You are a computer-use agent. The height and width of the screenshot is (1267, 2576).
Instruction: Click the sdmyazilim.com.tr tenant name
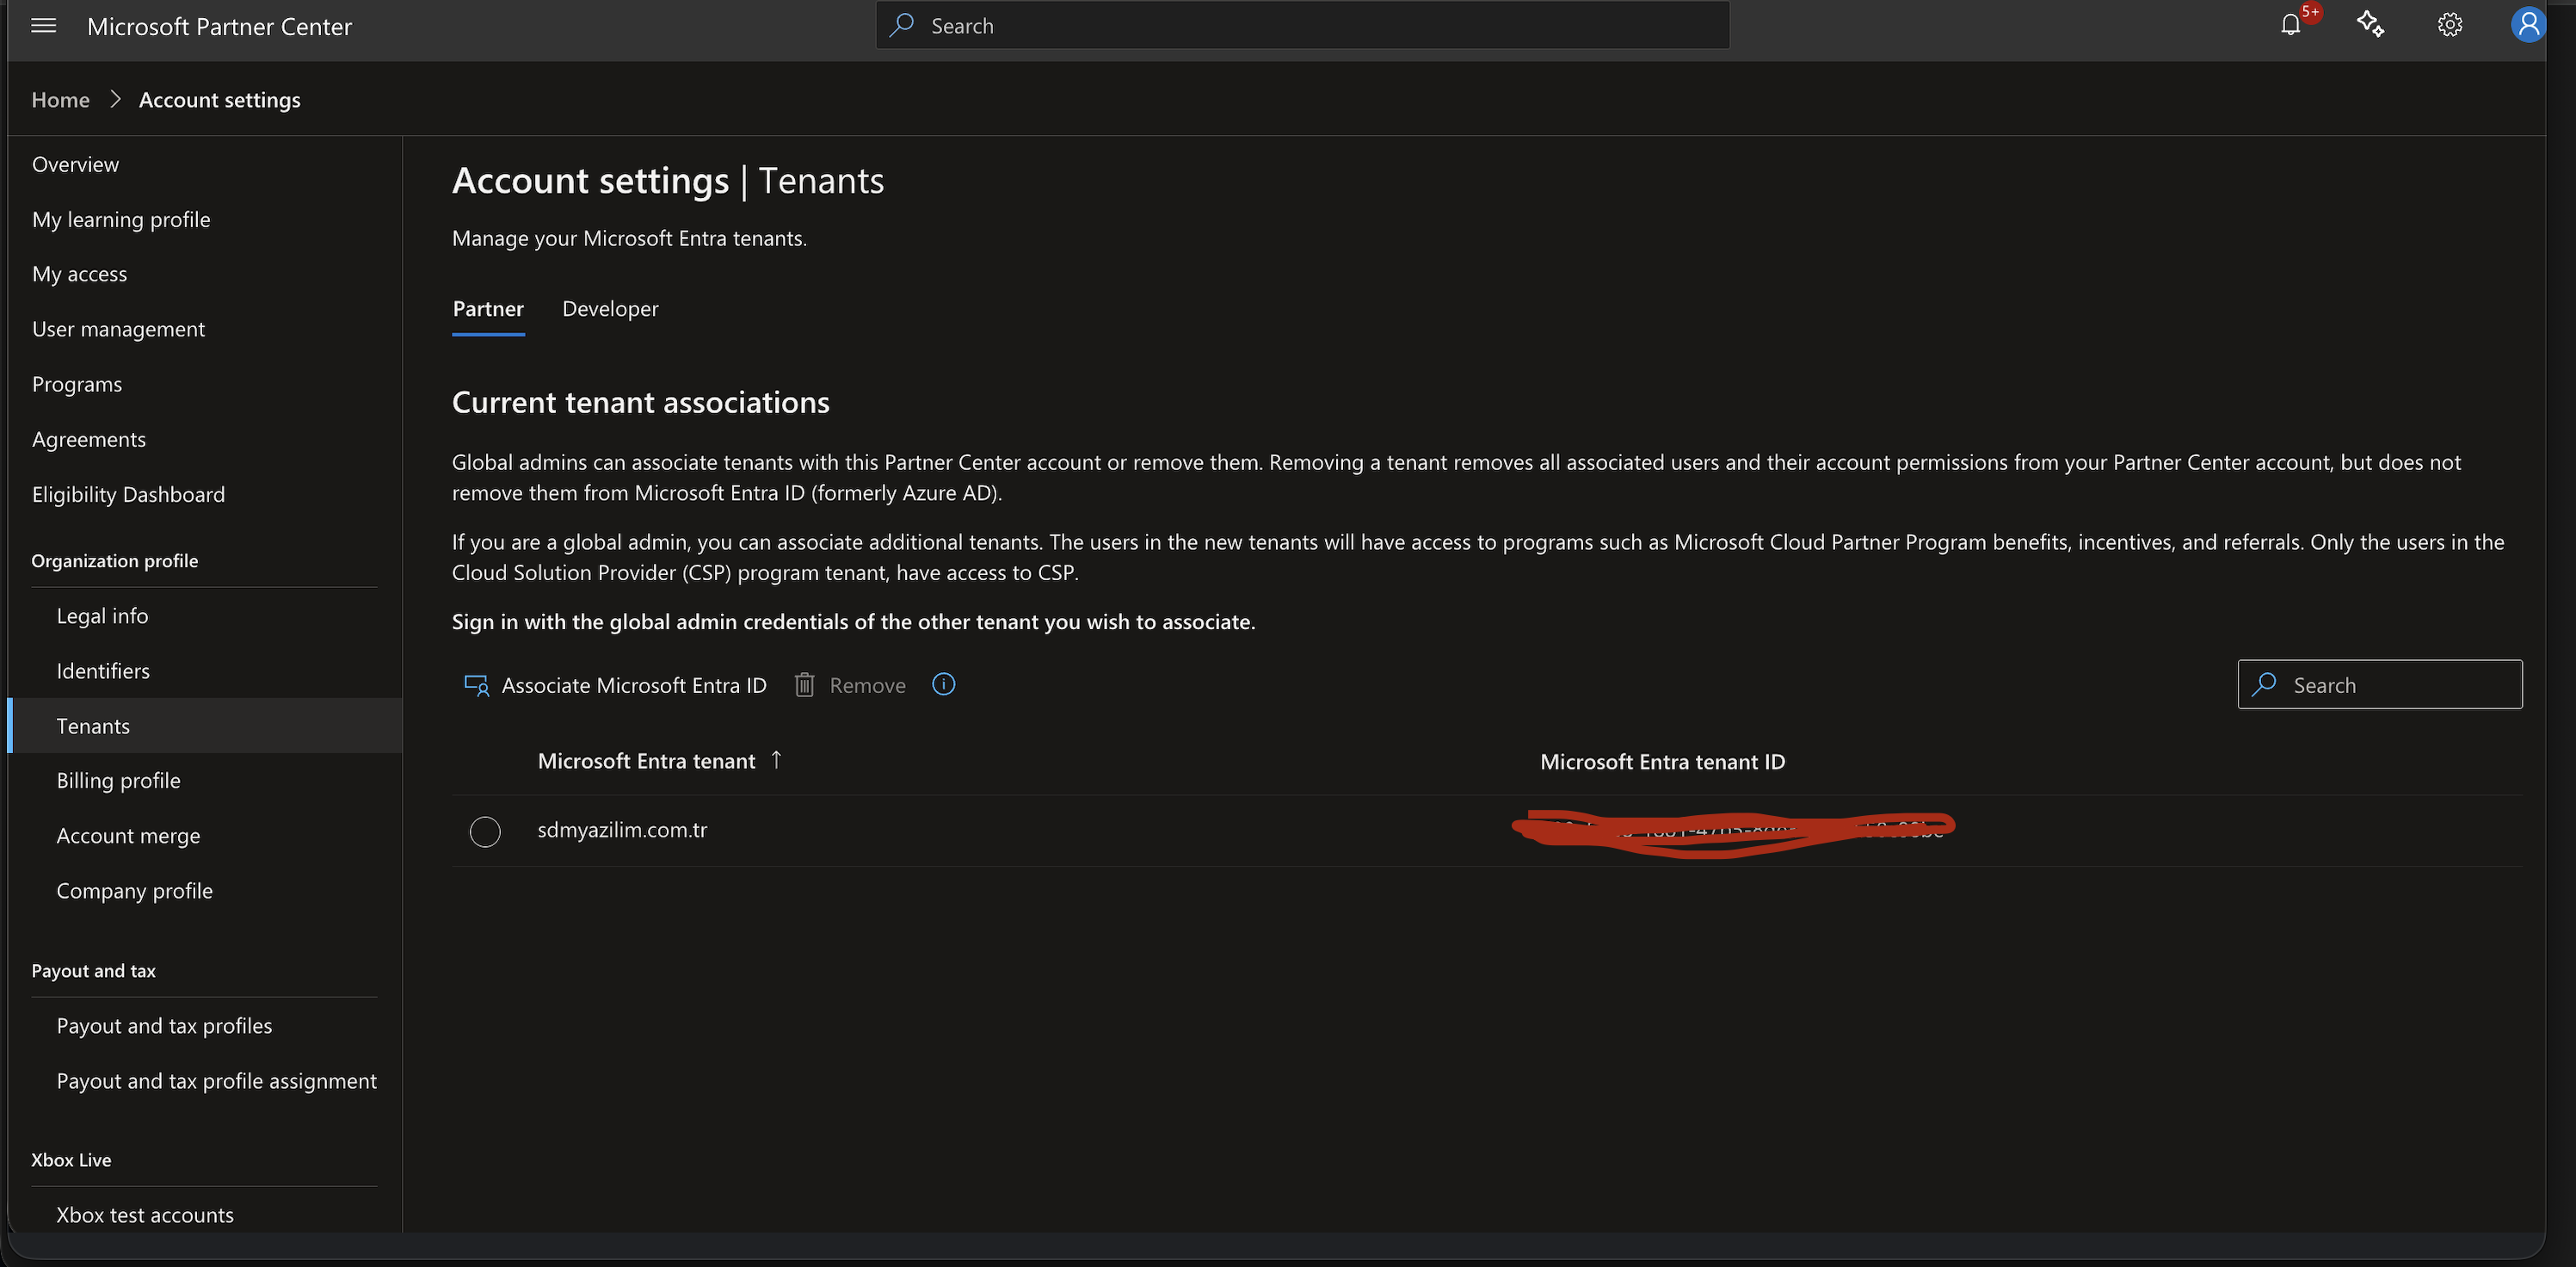pos(622,830)
